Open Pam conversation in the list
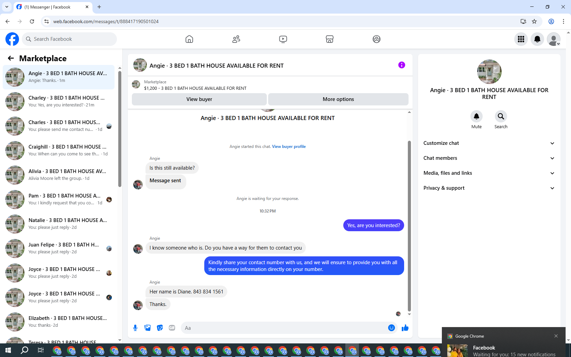 click(58, 200)
